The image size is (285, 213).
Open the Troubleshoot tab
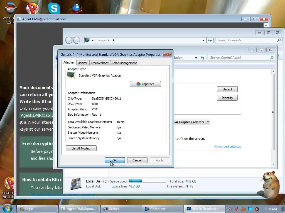point(100,63)
